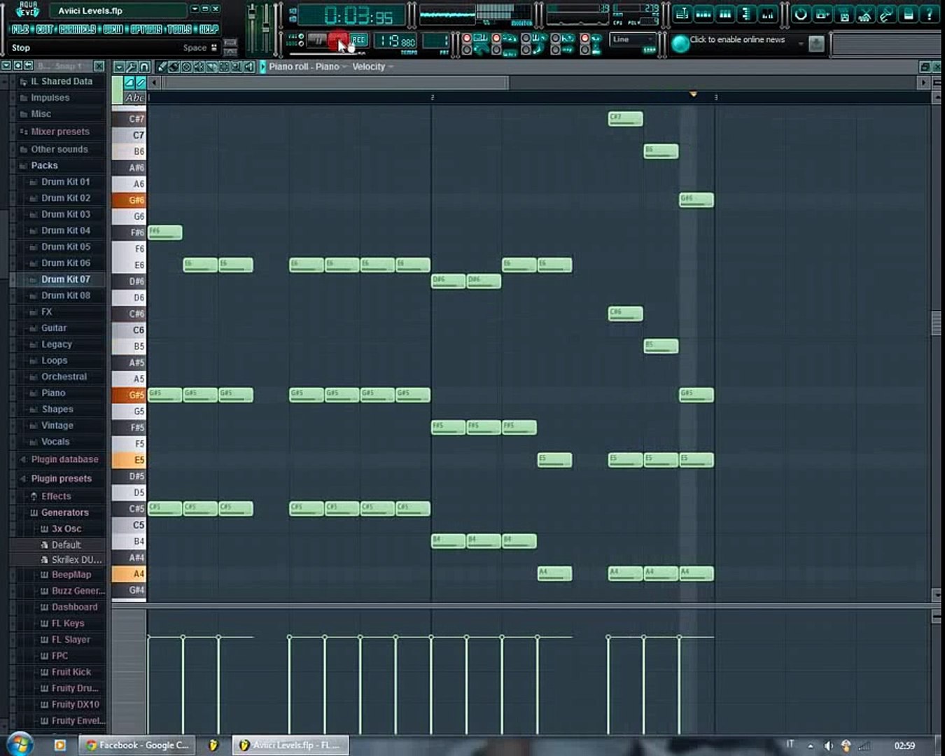Collapse the Generators folder in browser
Viewport: 945px width, 756px height.
coord(64,513)
